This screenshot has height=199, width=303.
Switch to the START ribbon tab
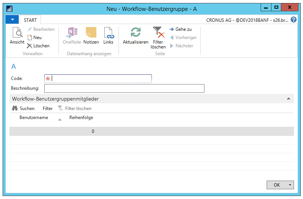[x=30, y=20]
